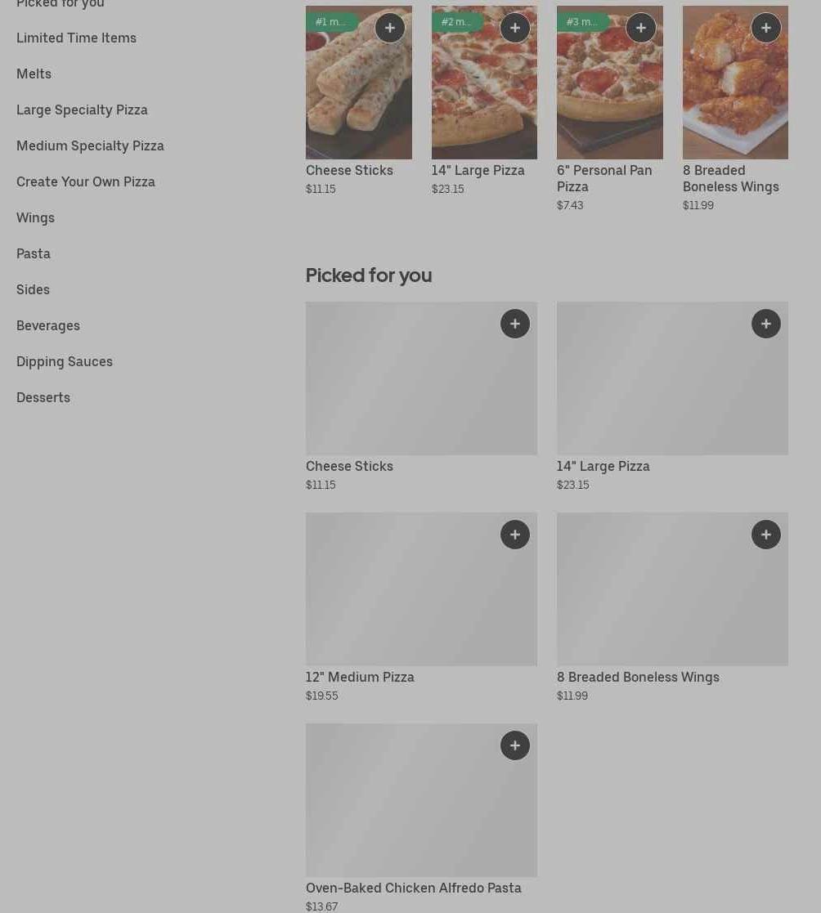Open the Melts menu category
Screen dimensions: 821x913
click(x=34, y=74)
